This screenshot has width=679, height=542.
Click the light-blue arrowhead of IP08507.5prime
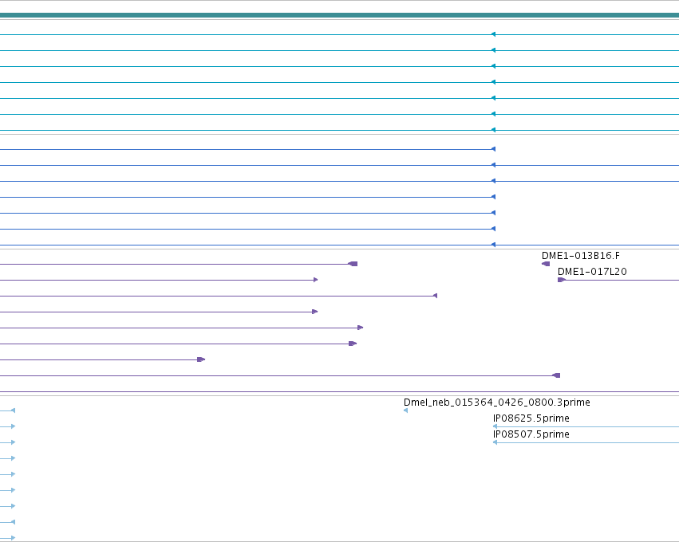[x=495, y=442]
